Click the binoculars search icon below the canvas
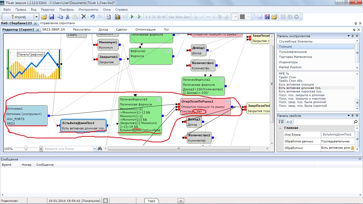 (x=100, y=149)
